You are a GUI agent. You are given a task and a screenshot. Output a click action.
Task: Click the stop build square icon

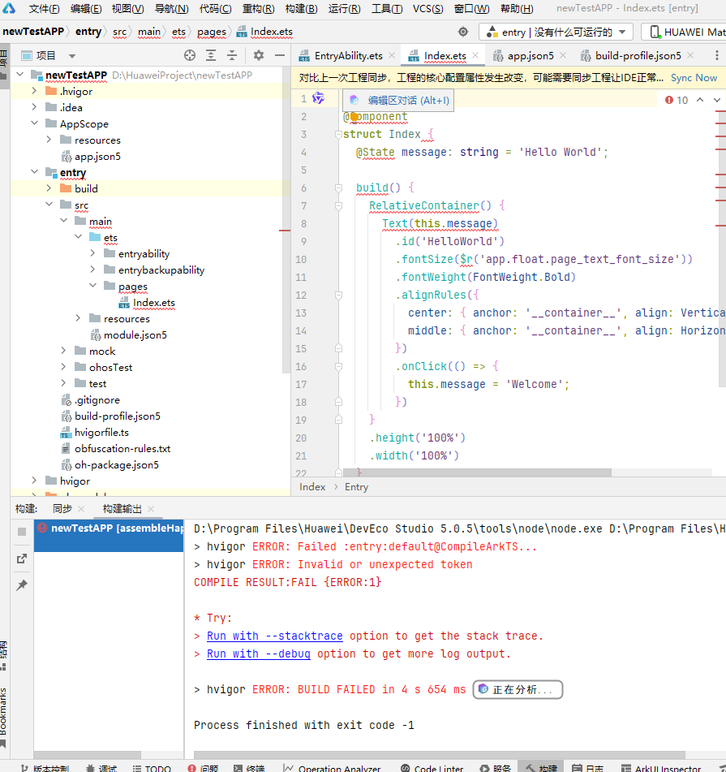(x=22, y=531)
